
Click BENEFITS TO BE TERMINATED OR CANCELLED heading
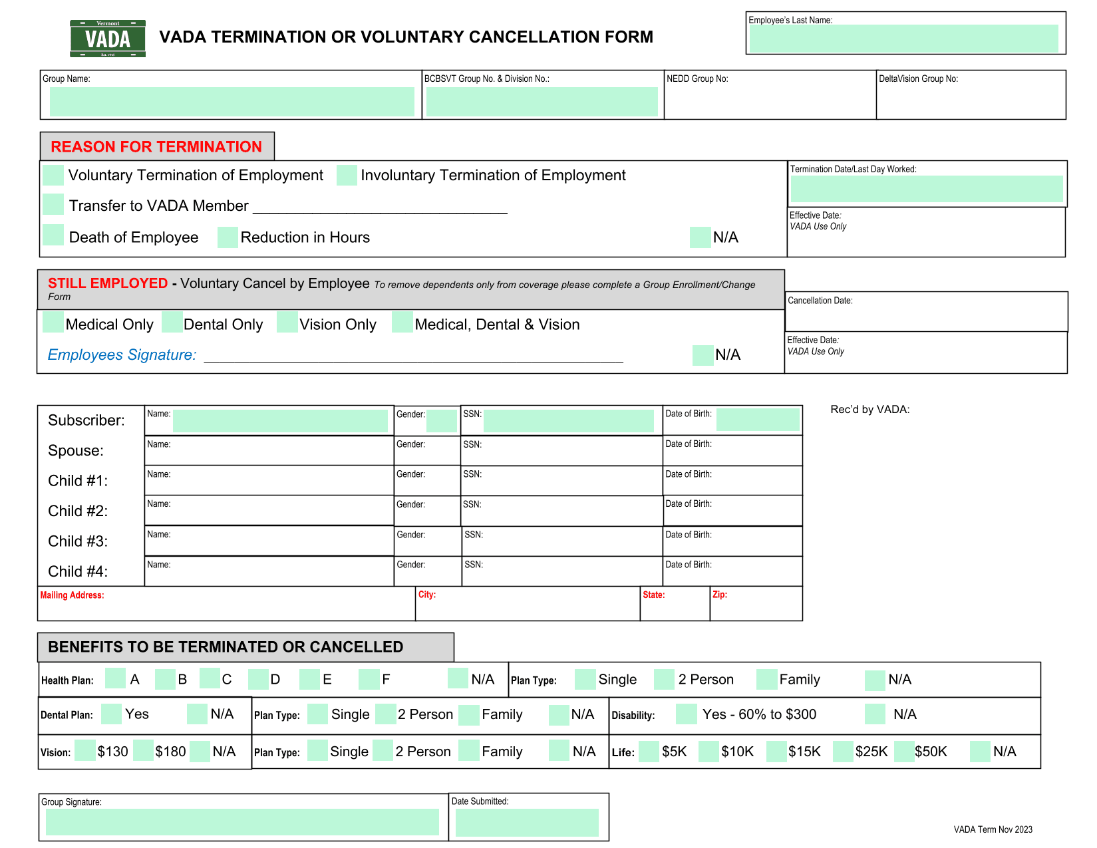tap(226, 647)
